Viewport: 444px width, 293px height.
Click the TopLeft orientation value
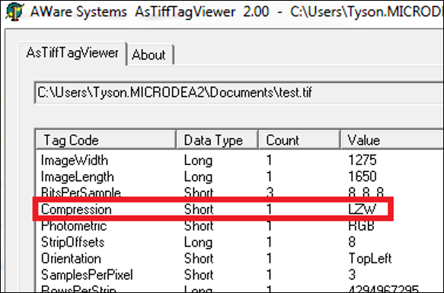(x=370, y=259)
